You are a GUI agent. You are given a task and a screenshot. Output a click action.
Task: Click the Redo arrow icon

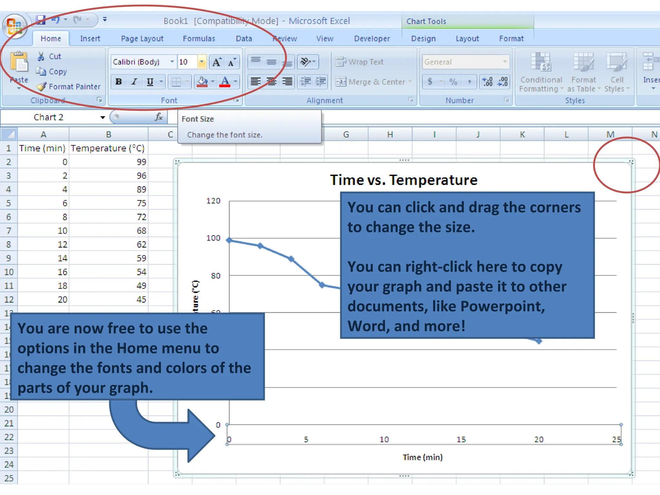pos(78,20)
